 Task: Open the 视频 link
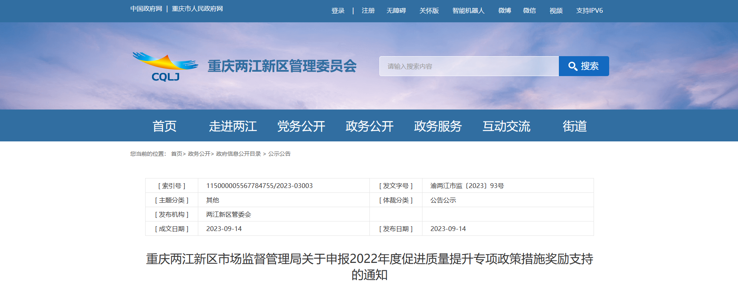(556, 11)
